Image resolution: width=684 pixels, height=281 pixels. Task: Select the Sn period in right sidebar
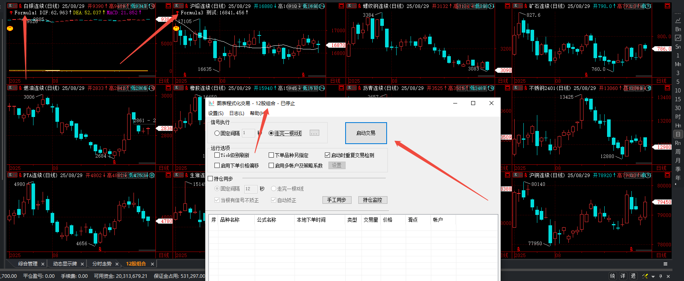[x=678, y=47]
